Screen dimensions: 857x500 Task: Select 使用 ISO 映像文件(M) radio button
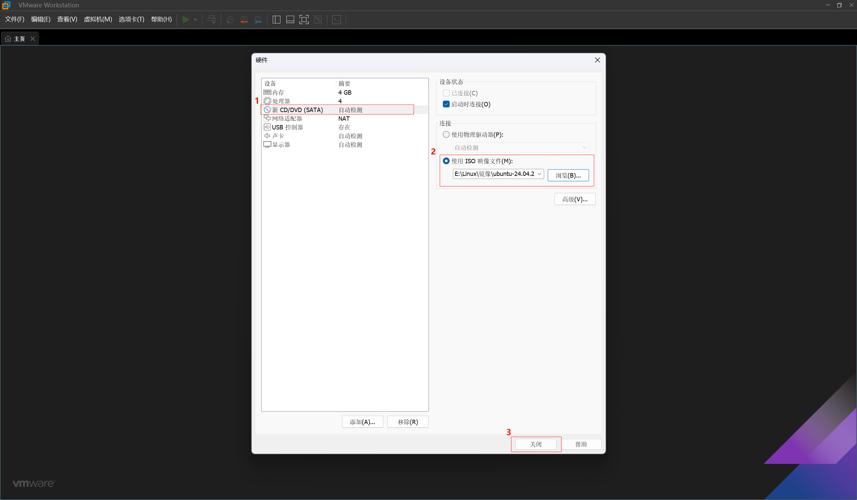(x=446, y=161)
